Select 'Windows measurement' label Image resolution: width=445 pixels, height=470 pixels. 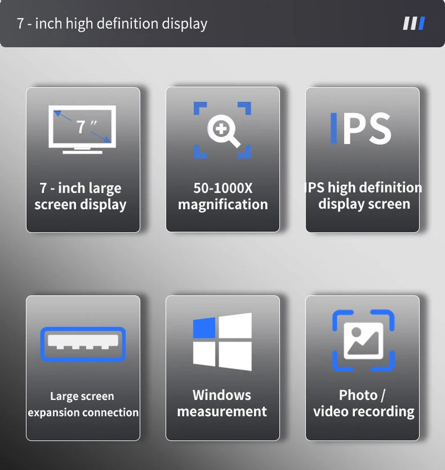222,403
